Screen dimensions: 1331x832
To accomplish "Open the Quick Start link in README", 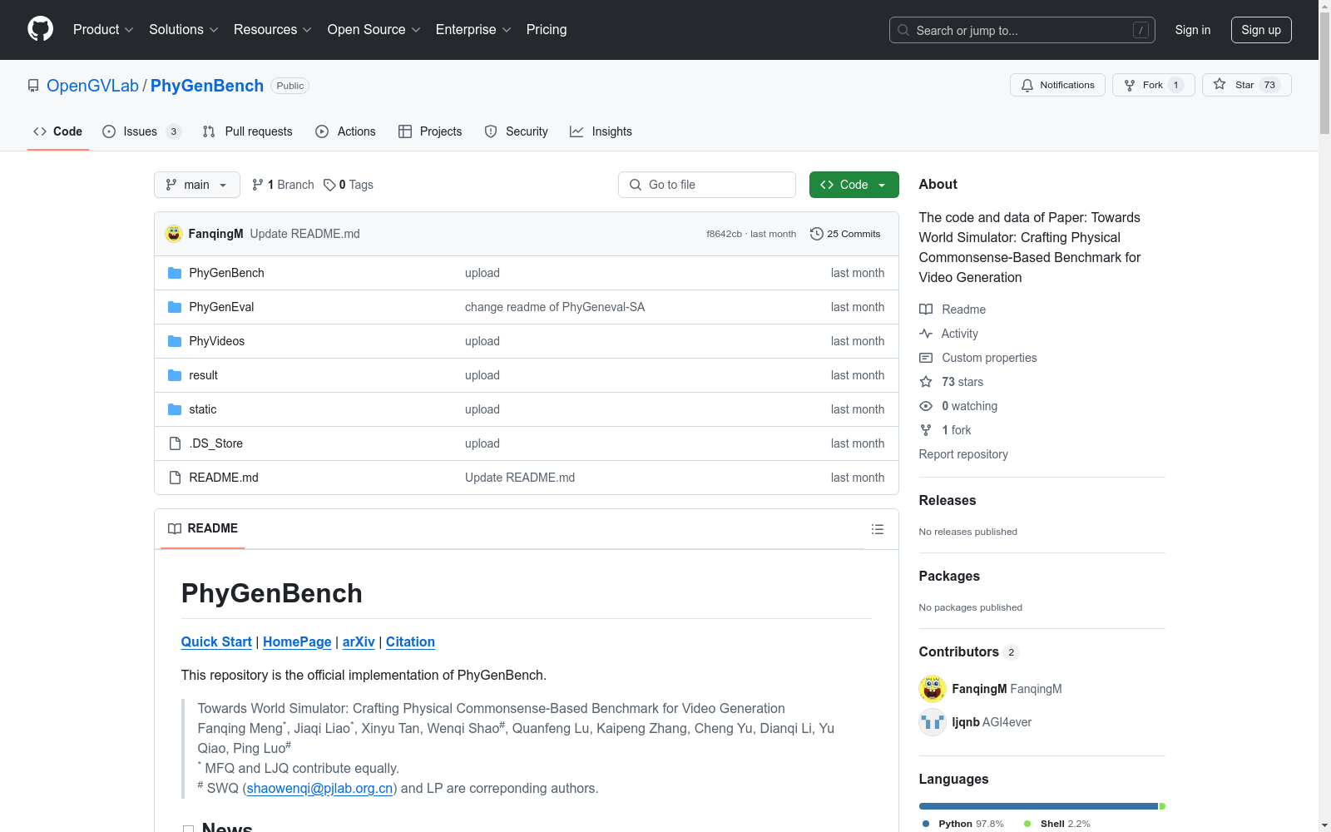I will click(x=216, y=641).
